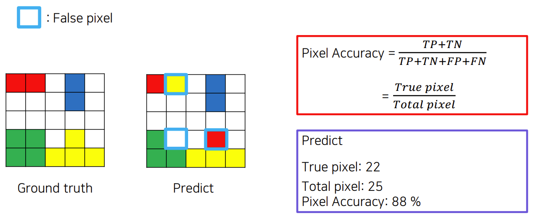The image size is (533, 219).
Task: Click the top-left red cell in Ground truth
Action: [x=16, y=83]
